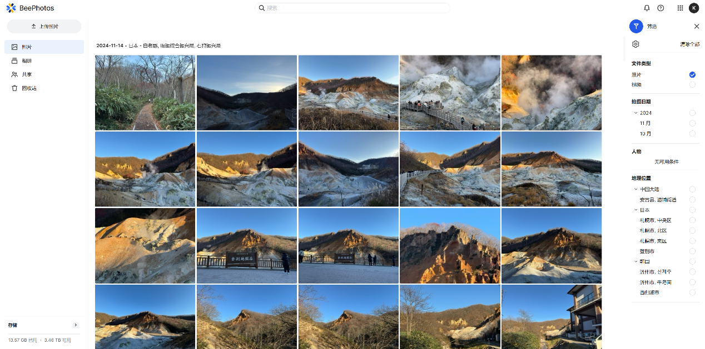Open the apps grid launcher
Image resolution: width=705 pixels, height=349 pixels.
[680, 8]
